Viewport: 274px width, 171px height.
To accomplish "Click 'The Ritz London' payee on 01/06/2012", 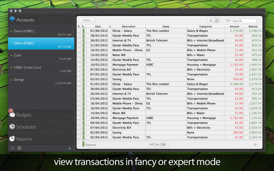I will point(158,31).
